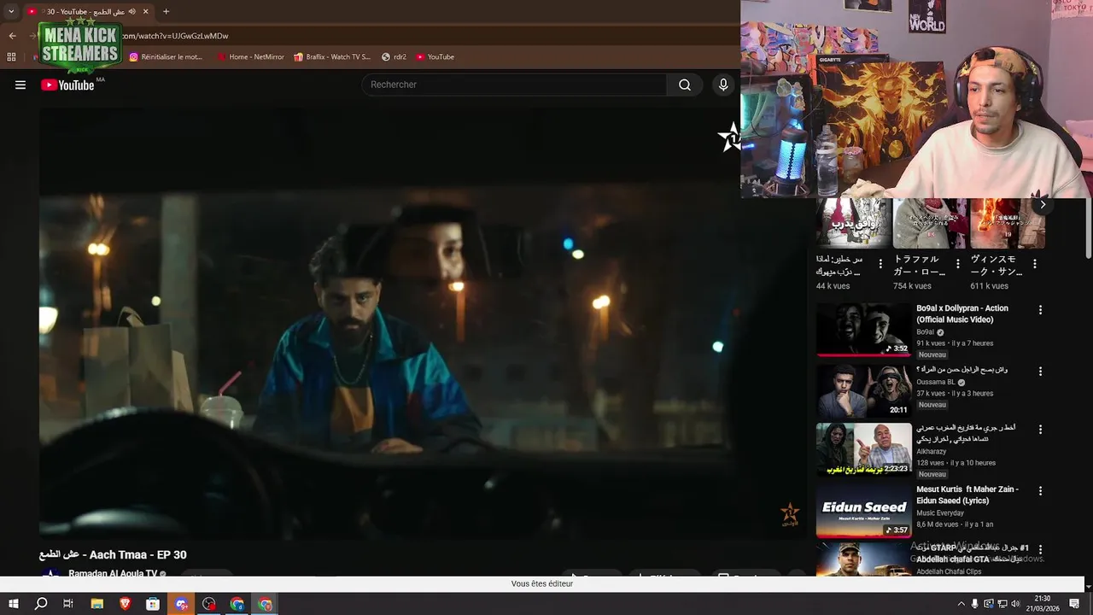Open options for 754 k vues short
The width and height of the screenshot is (1093, 615).
coord(957,264)
